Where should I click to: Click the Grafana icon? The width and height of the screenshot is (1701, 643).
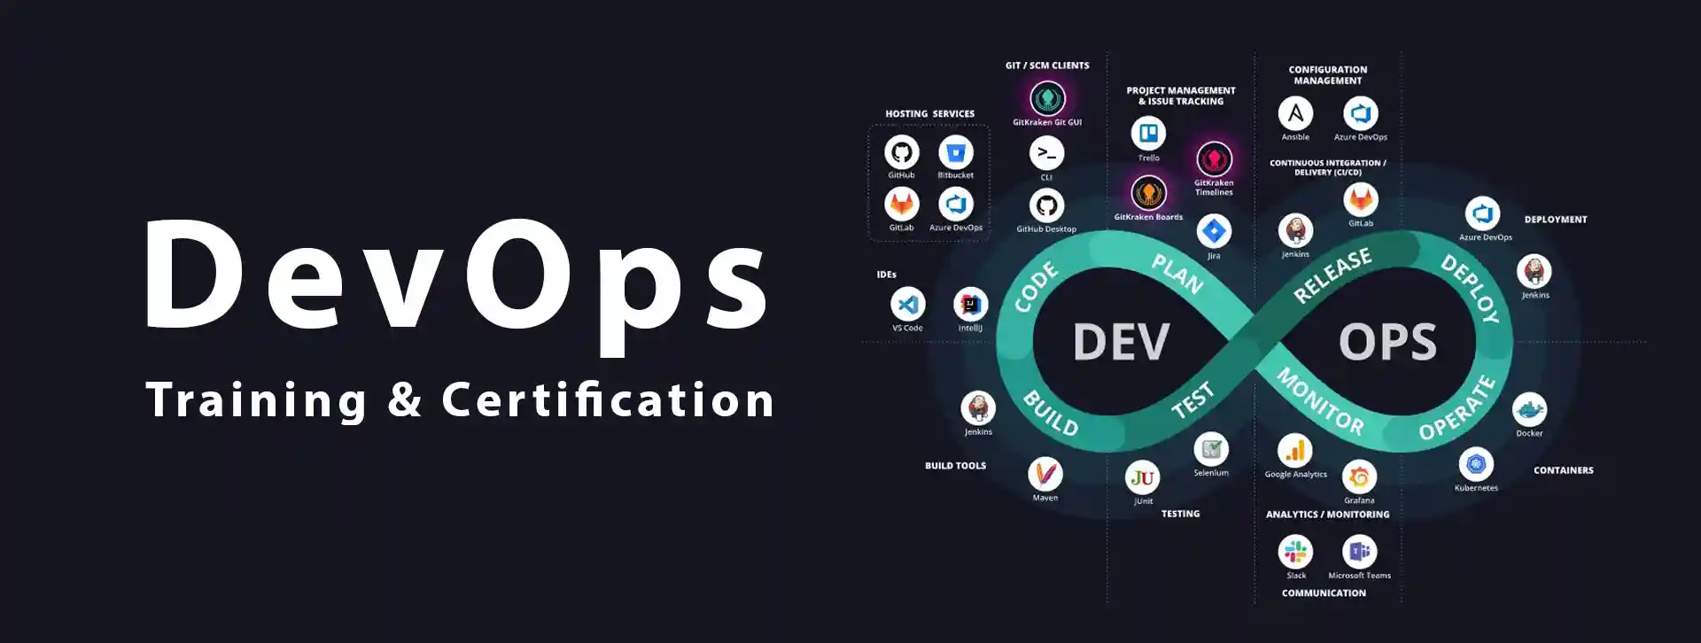coord(1359,477)
